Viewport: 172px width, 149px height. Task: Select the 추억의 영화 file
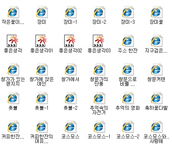pyautogui.click(x=128, y=98)
